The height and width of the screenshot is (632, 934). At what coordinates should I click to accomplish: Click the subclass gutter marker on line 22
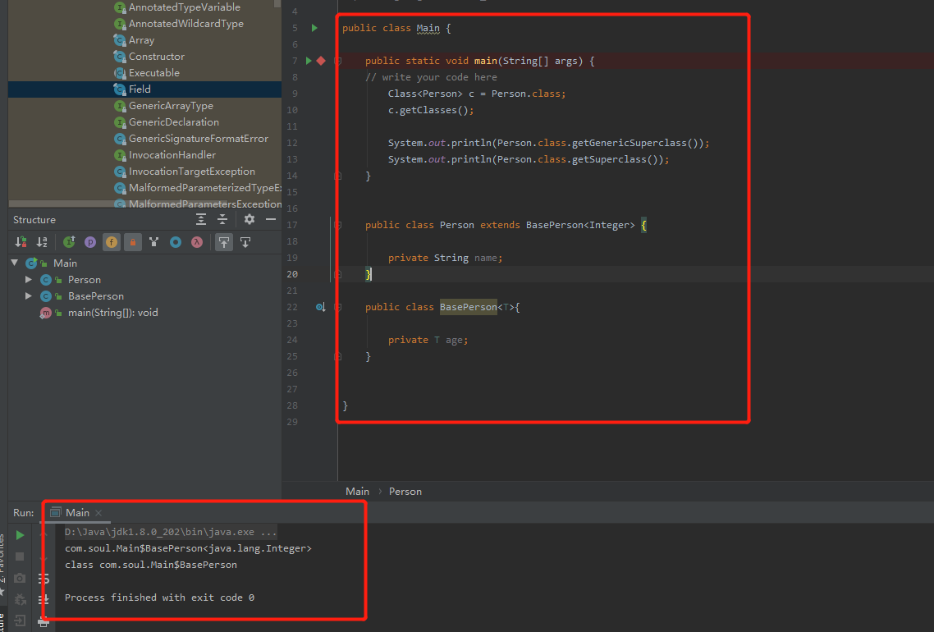[320, 307]
